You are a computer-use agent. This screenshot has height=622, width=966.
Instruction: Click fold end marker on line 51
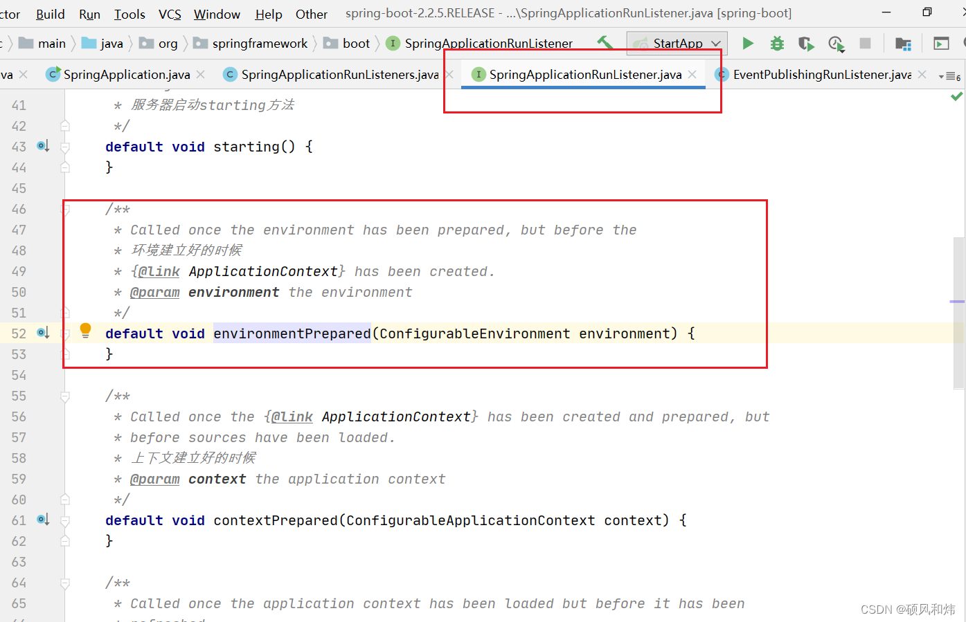(x=65, y=312)
